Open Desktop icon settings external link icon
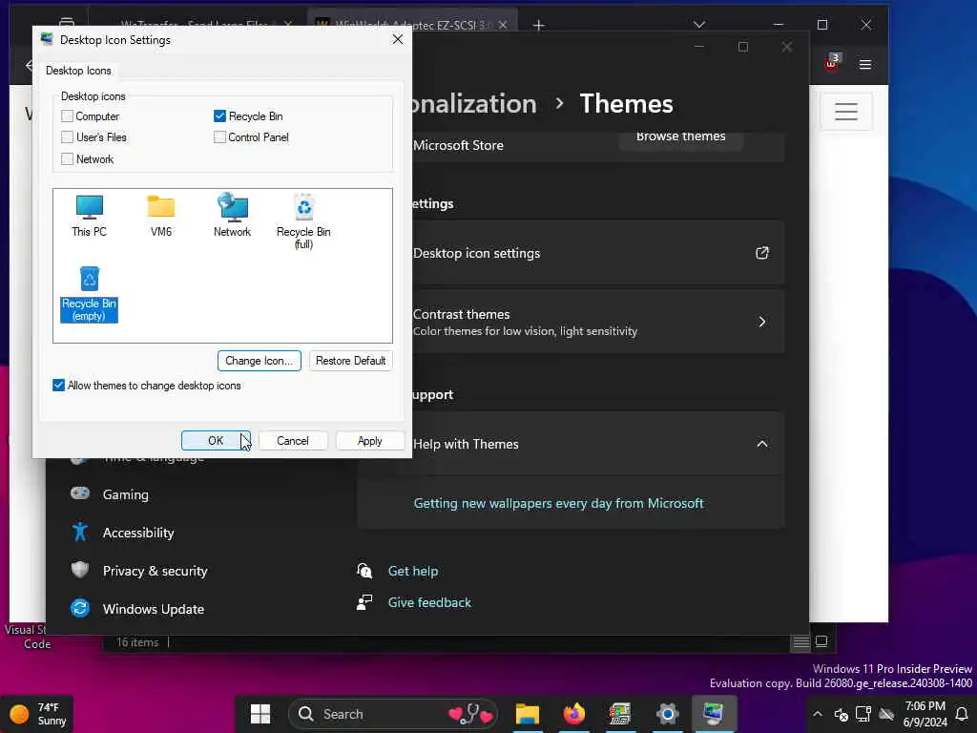This screenshot has height=733, width=977. coord(762,252)
